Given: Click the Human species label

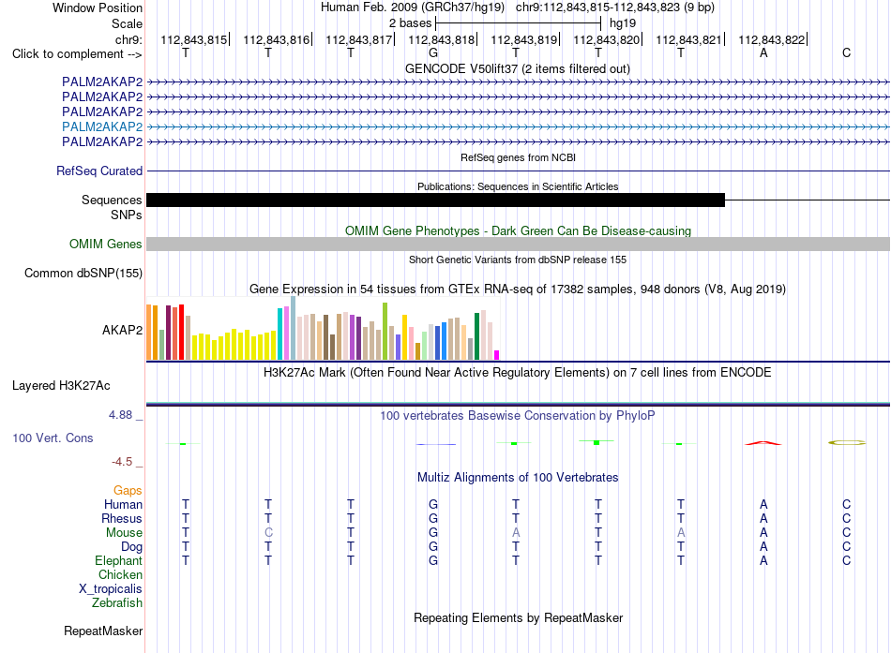Looking at the screenshot, I should [x=123, y=505].
